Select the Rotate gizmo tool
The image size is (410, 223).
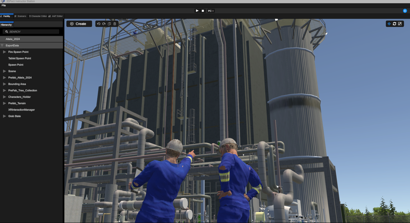[394, 24]
